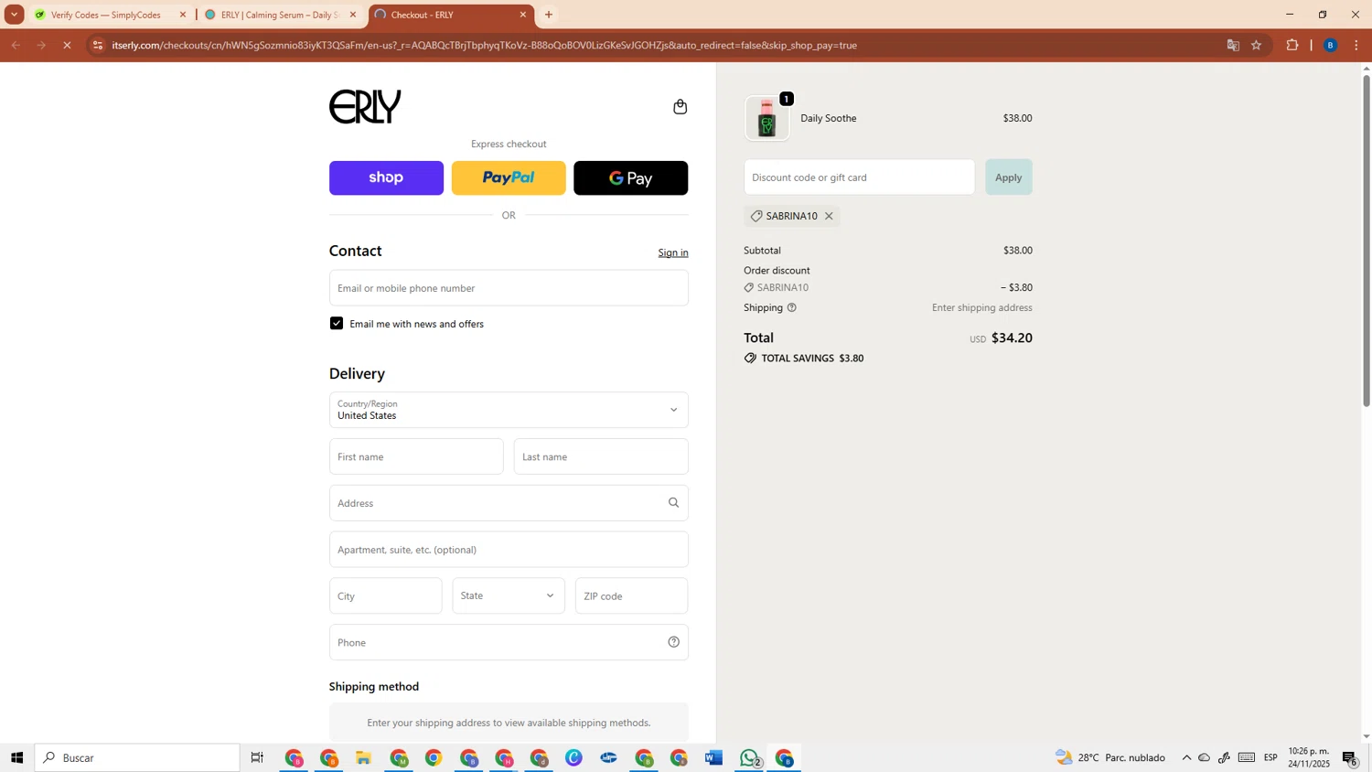
Task: Open the notifications center icon
Action: tap(1350, 757)
